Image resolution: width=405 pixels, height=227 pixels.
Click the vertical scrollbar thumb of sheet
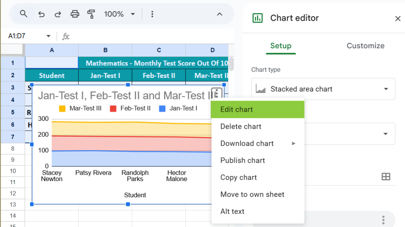click(231, 64)
